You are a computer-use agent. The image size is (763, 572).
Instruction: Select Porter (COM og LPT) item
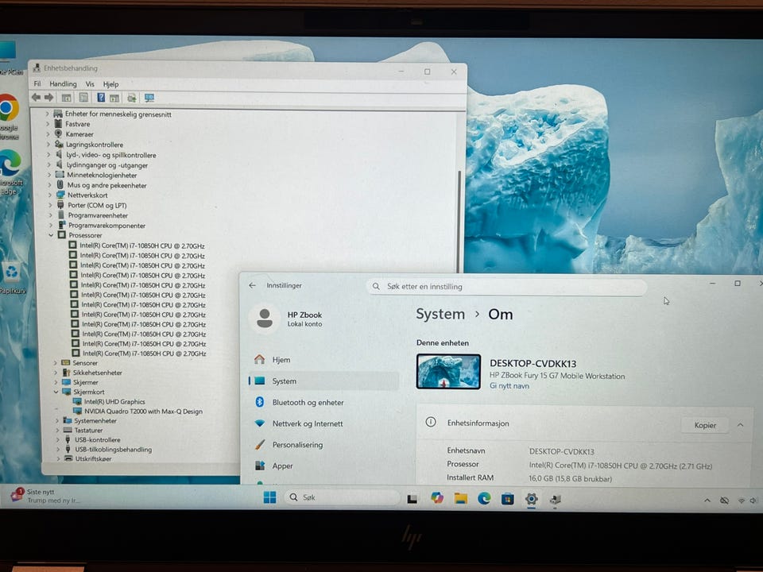[x=97, y=205]
